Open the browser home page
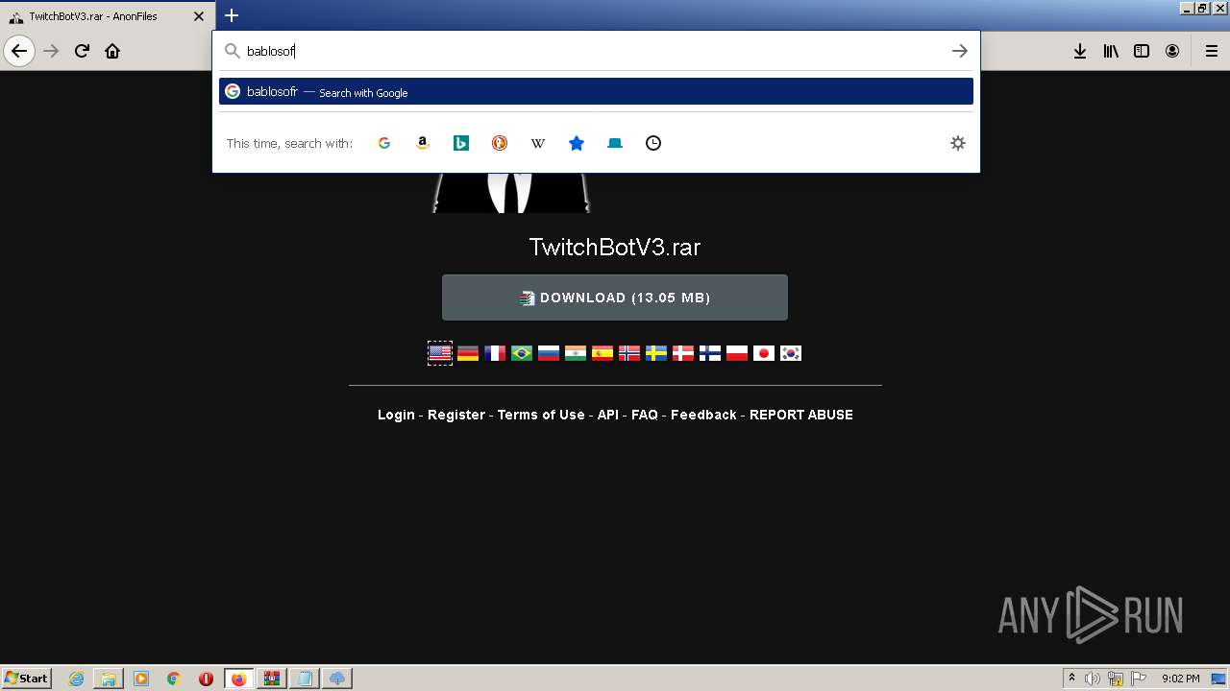The width and height of the screenshot is (1230, 691). tap(112, 51)
